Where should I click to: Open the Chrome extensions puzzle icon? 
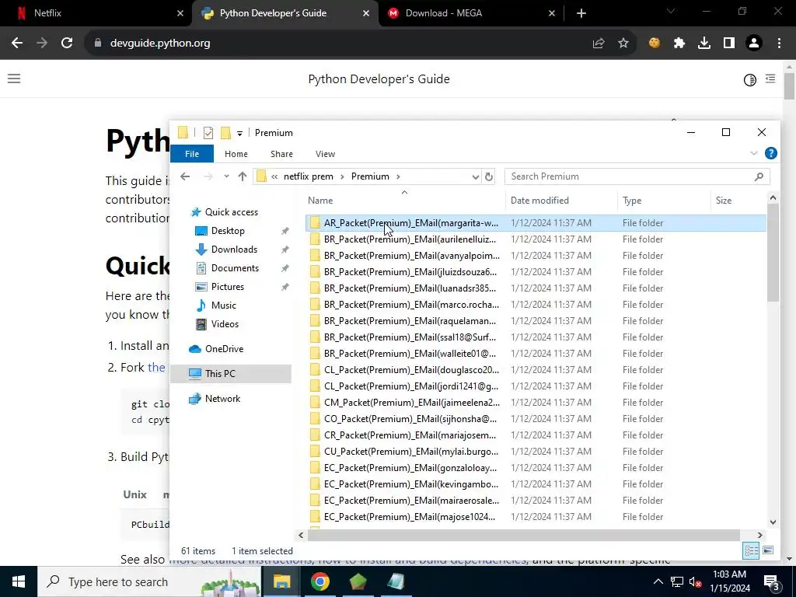[679, 44]
